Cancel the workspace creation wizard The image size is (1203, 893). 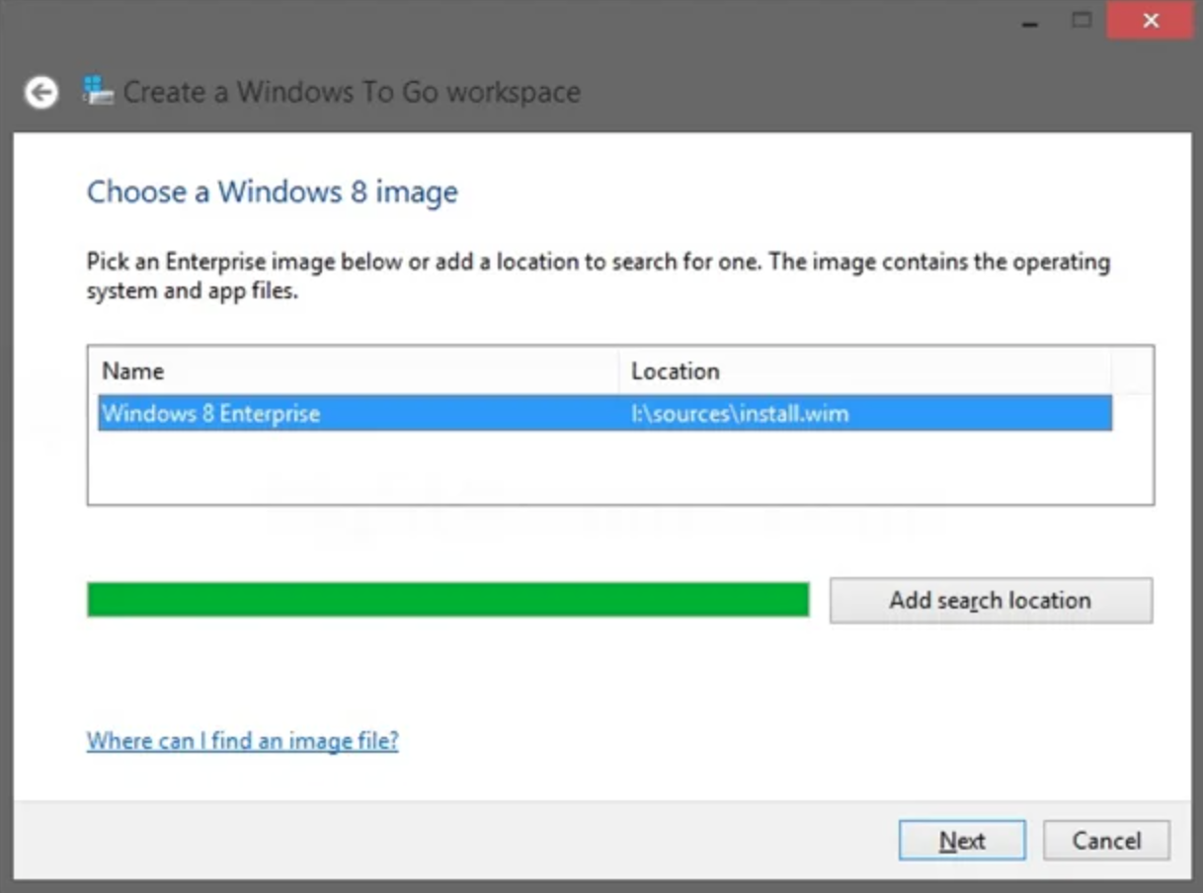coord(1105,841)
